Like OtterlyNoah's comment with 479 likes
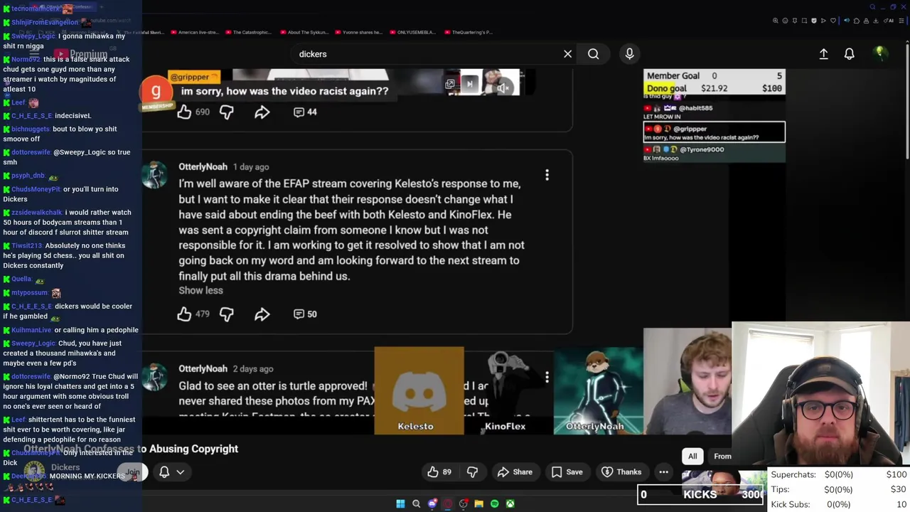Screen dimensions: 910x512 184,314
